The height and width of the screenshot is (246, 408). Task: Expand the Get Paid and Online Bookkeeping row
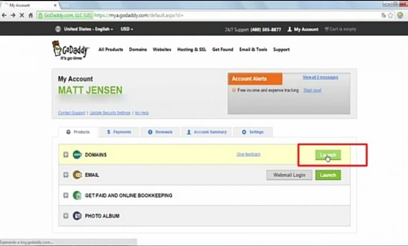[66, 195]
